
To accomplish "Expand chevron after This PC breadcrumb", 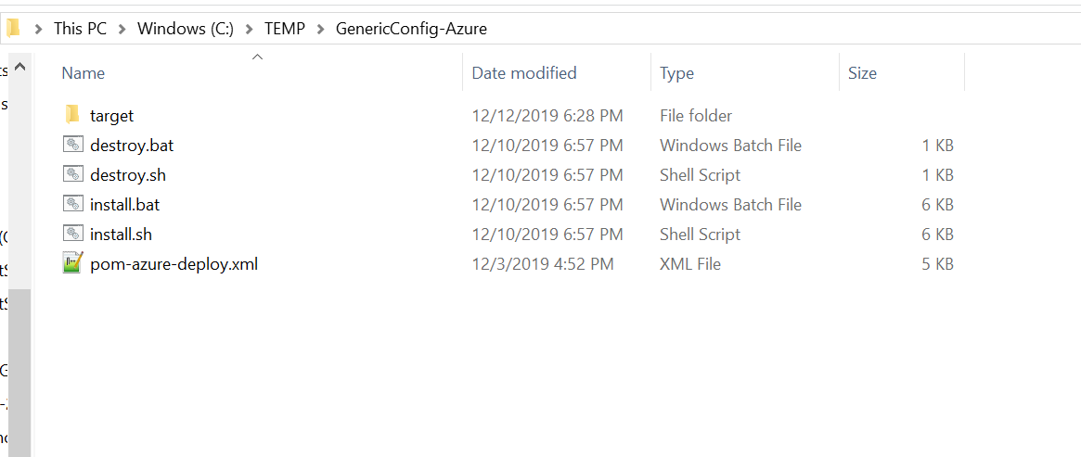I will [x=122, y=29].
